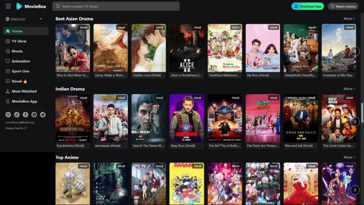Open the Ranma anime poster
364x205 pixels.
(187, 184)
